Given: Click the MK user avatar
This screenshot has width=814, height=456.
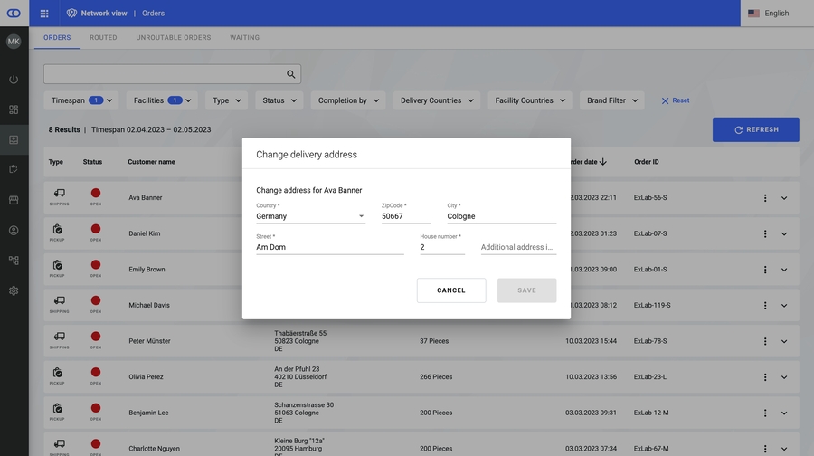Looking at the screenshot, I should (14, 42).
